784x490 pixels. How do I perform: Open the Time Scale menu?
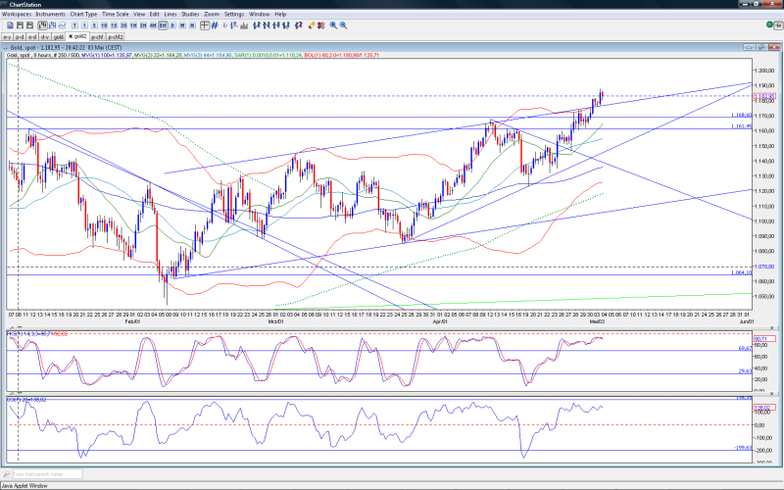(x=115, y=14)
